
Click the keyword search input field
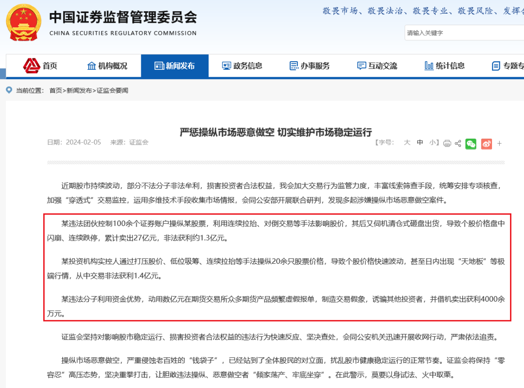click(x=463, y=33)
